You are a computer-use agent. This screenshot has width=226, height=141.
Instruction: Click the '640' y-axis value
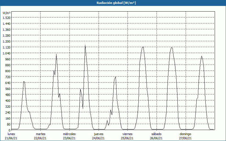click(x=8, y=83)
